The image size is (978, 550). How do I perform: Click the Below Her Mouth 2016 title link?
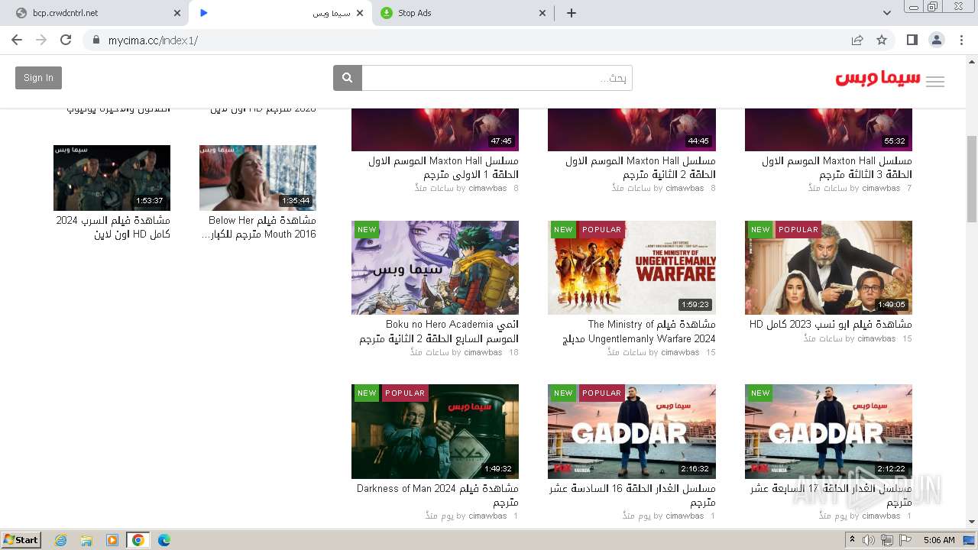click(259, 228)
